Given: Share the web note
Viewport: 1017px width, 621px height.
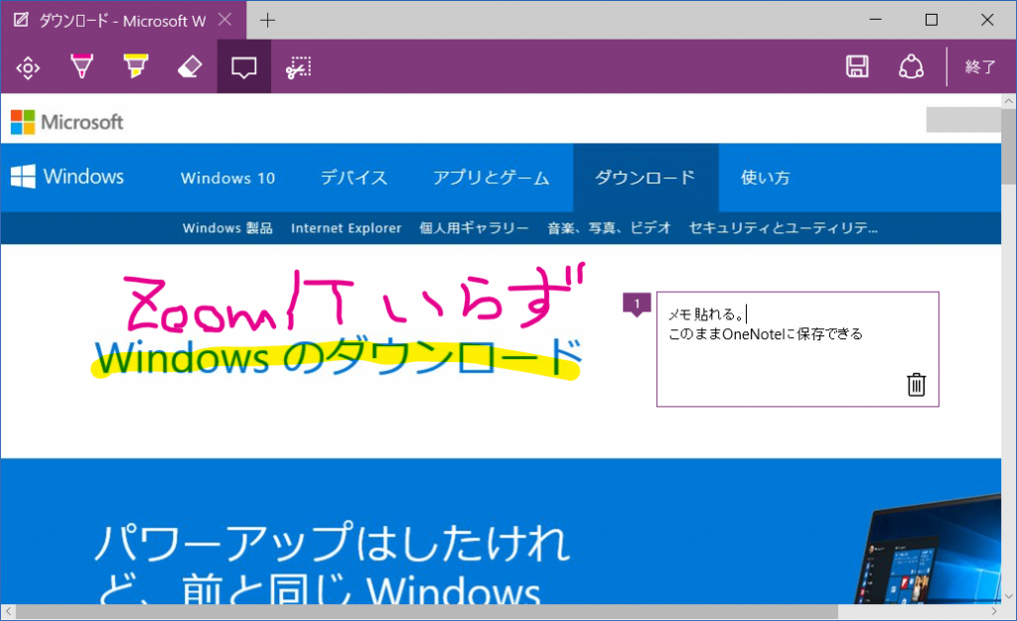Looking at the screenshot, I should coord(911,66).
